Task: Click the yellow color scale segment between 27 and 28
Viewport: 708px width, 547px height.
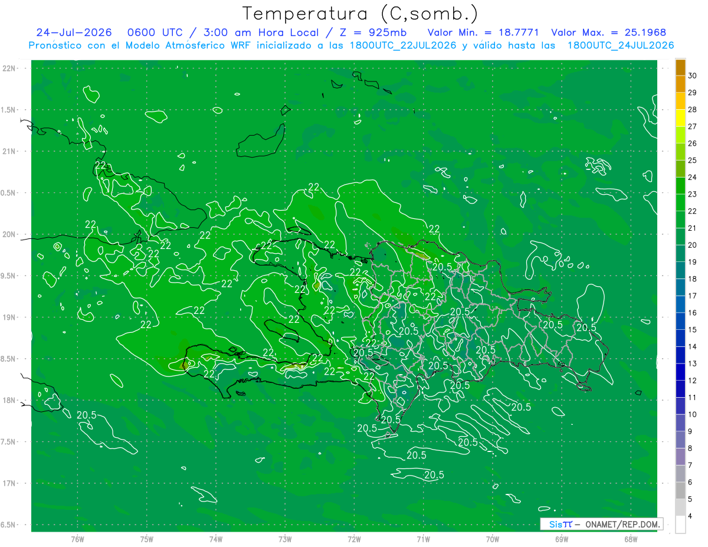Action: (680, 118)
